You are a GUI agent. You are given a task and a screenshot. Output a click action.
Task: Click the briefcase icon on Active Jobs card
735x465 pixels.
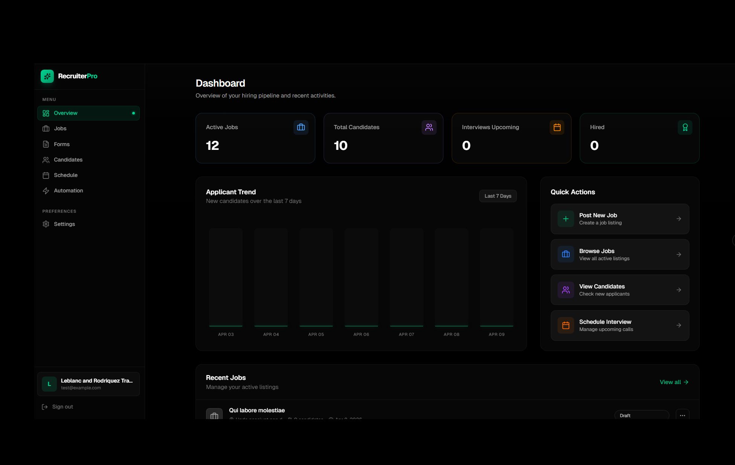click(x=301, y=127)
